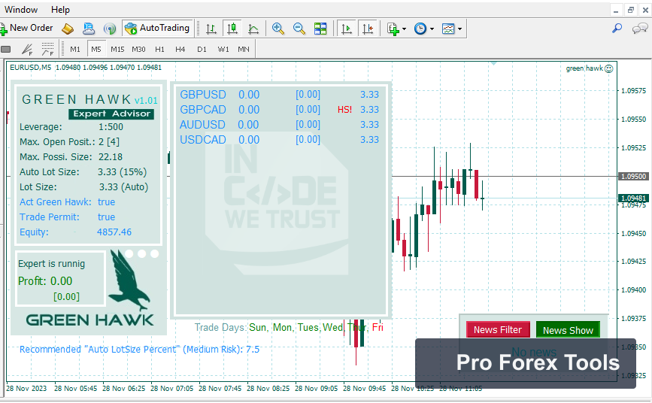The width and height of the screenshot is (652, 403).
Task: Select the M5 timeframe
Action: 96,49
